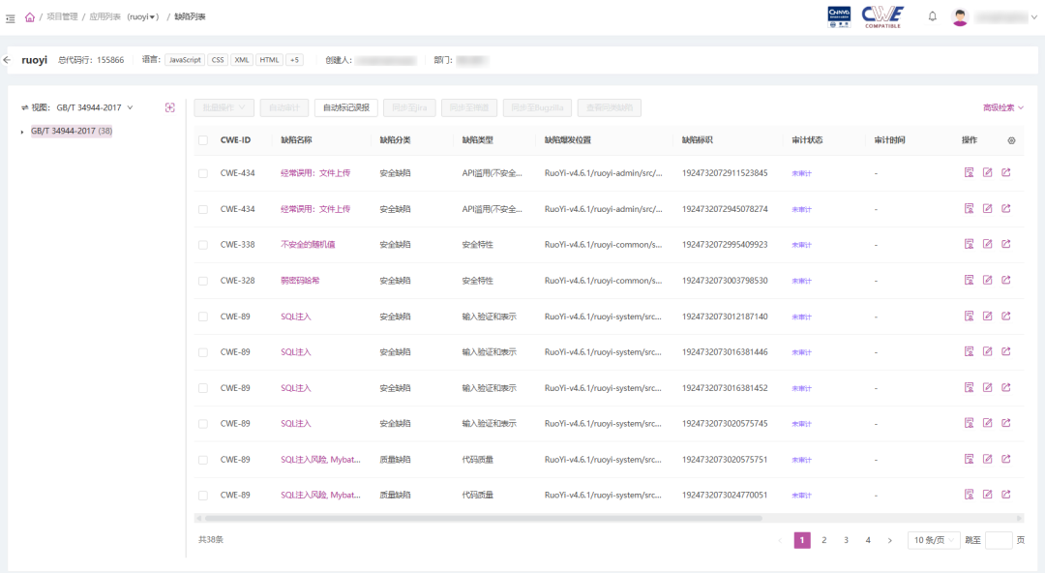Expand the GB/T 34944-2017 (38) tree node

pyautogui.click(x=22, y=132)
